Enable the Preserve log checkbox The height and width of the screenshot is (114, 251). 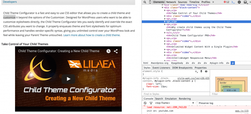197,103
